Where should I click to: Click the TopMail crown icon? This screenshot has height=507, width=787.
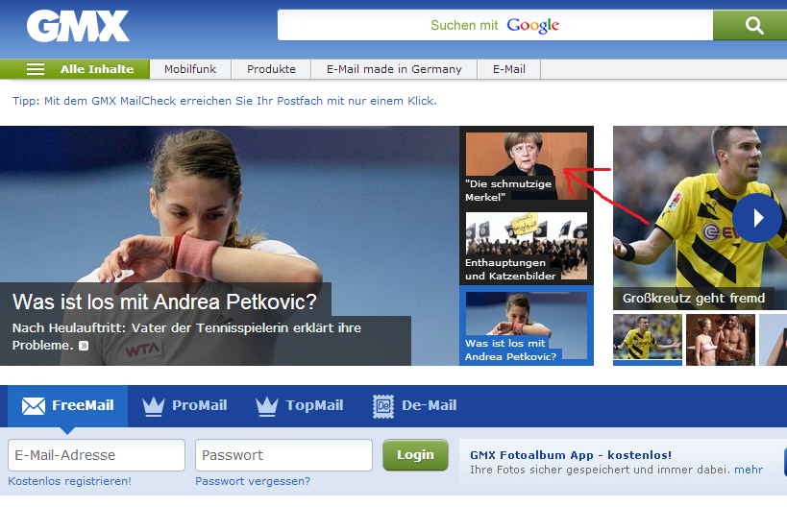tap(267, 406)
